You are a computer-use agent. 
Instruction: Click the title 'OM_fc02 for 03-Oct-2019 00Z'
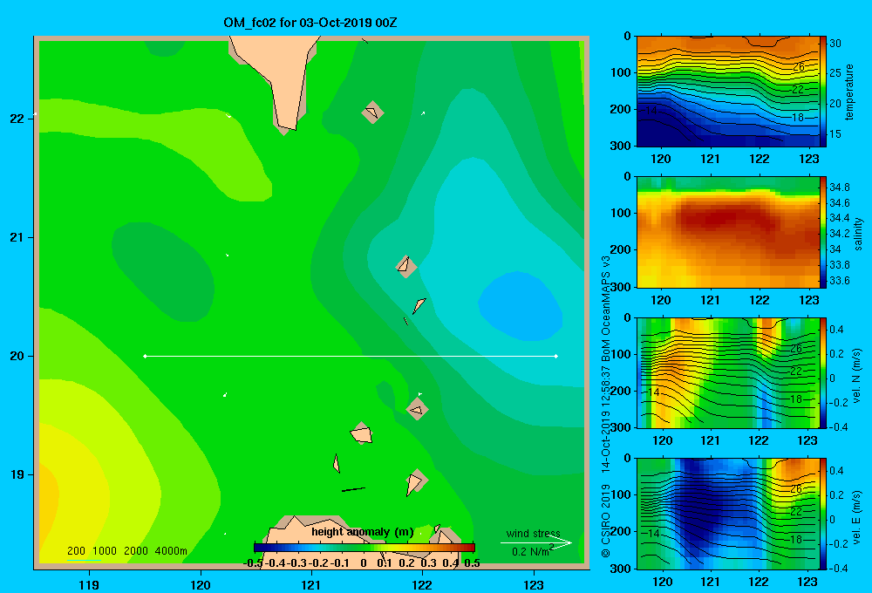310,23
